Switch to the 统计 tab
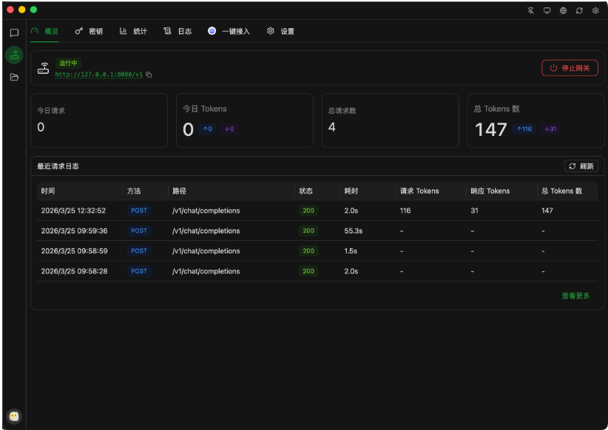The image size is (608, 430). coord(133,31)
